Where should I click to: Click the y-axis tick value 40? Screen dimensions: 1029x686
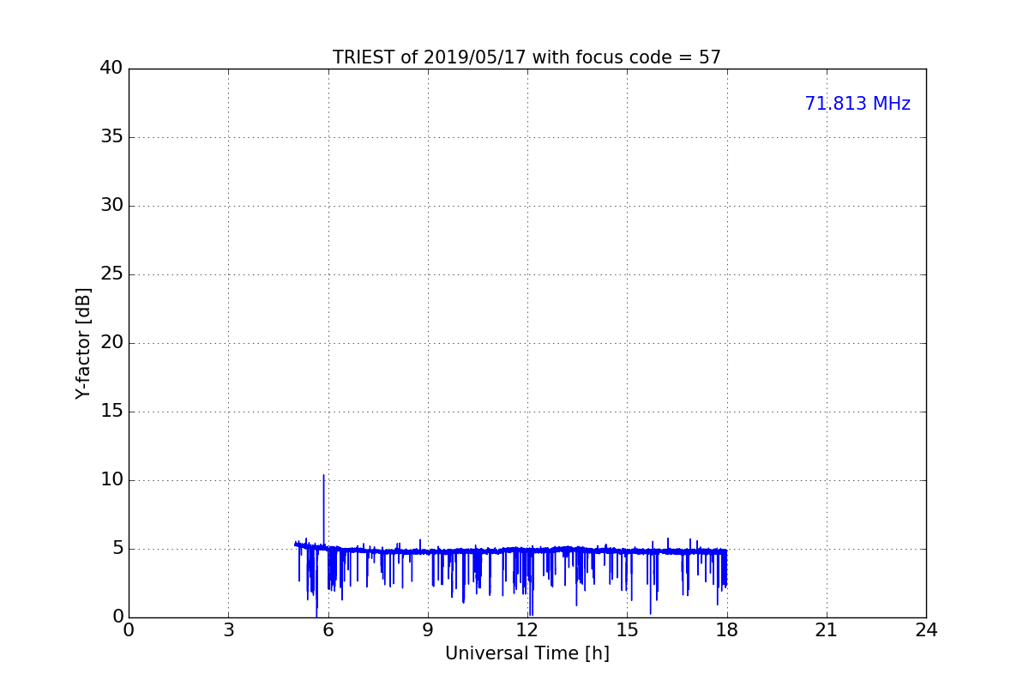111,69
